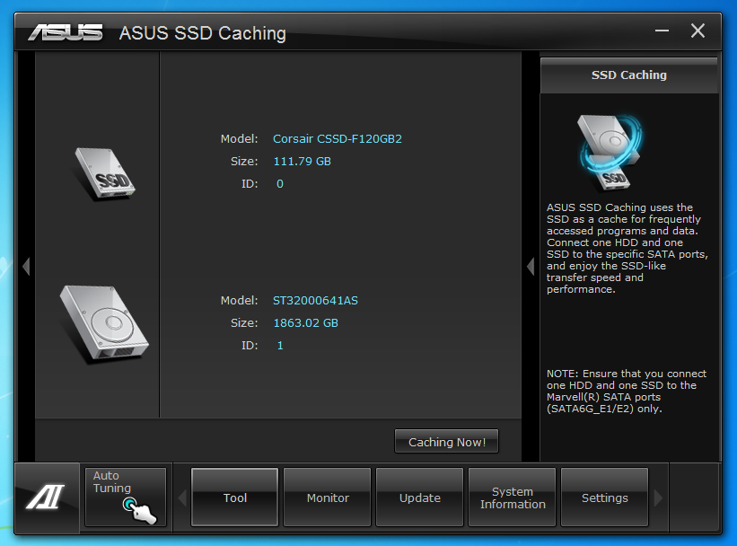Viewport: 737px width, 546px height.
Task: Click the 1863.02 GB size value
Action: coord(305,323)
